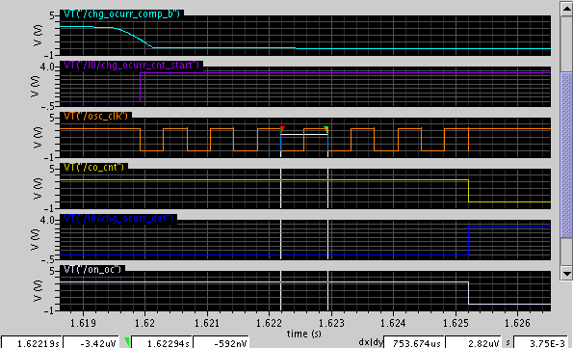
Task: Select the osc_clk trace label
Action: [x=96, y=117]
